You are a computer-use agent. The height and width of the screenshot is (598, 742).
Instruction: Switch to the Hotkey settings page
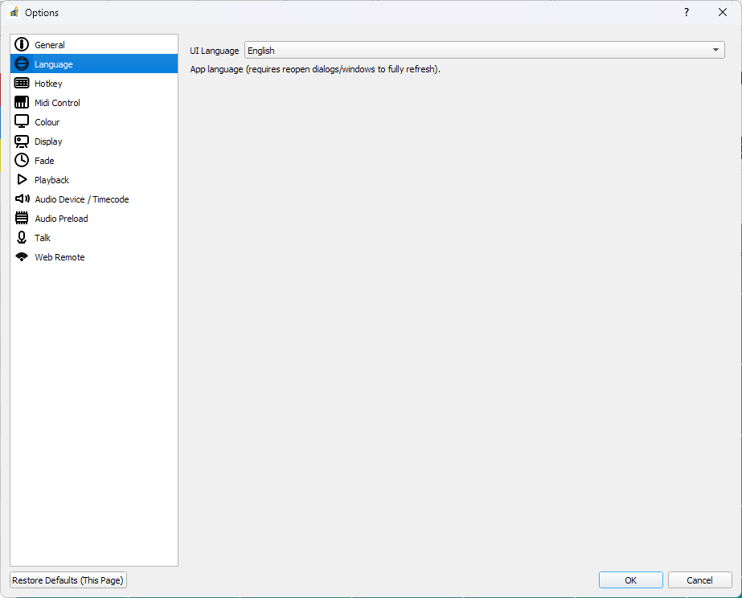pos(47,83)
